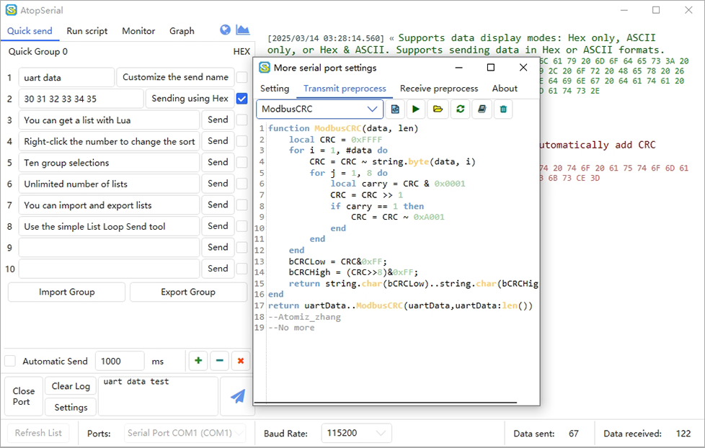The height and width of the screenshot is (448, 705).
Task: Click the area chart icon near Graph tab
Action: (242, 30)
